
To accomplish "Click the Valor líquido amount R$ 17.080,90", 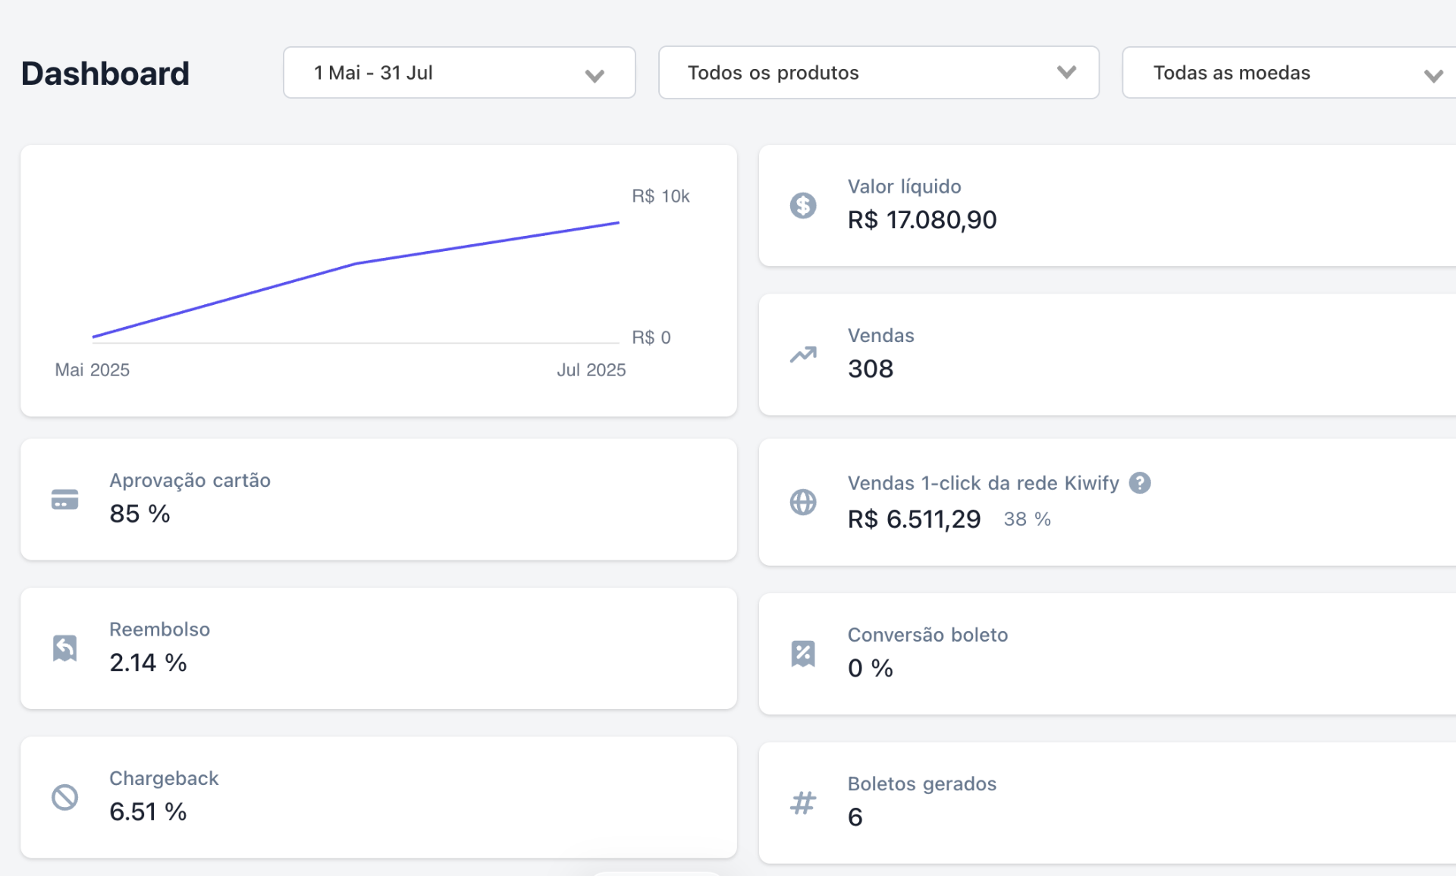I will point(921,220).
